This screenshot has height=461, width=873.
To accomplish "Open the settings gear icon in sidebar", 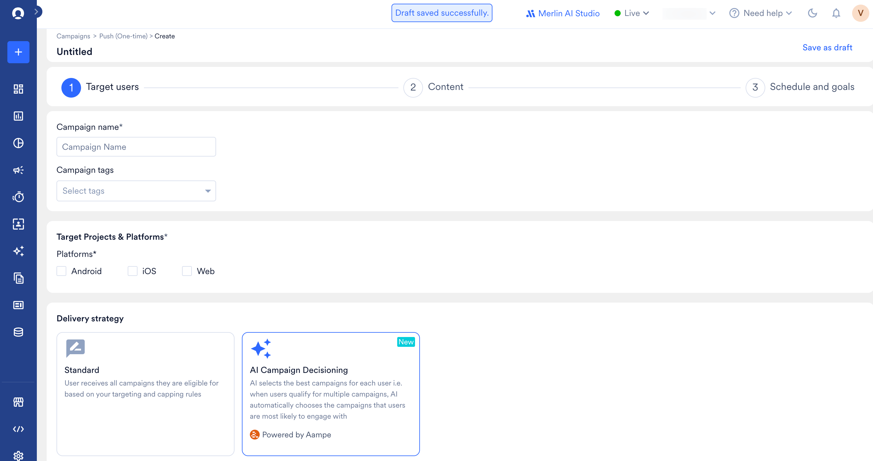I will [x=18, y=456].
